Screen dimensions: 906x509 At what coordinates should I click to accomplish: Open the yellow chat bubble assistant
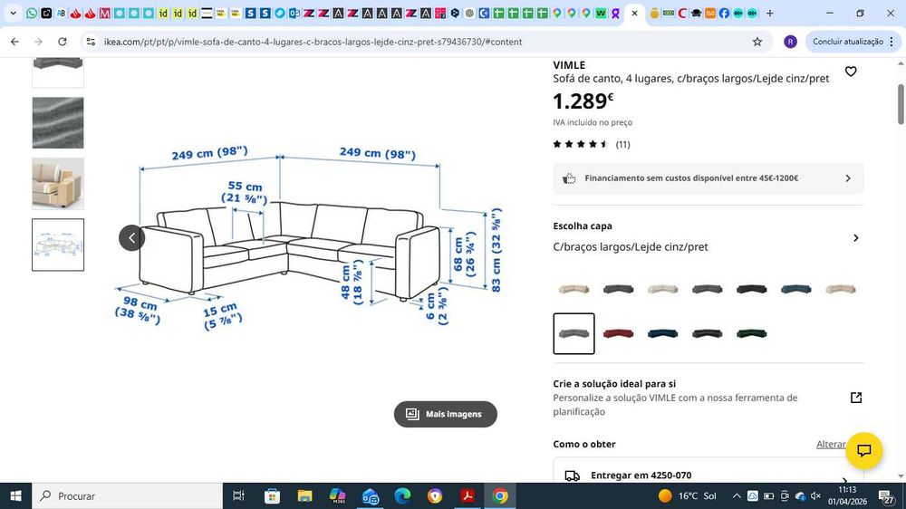[x=863, y=451]
